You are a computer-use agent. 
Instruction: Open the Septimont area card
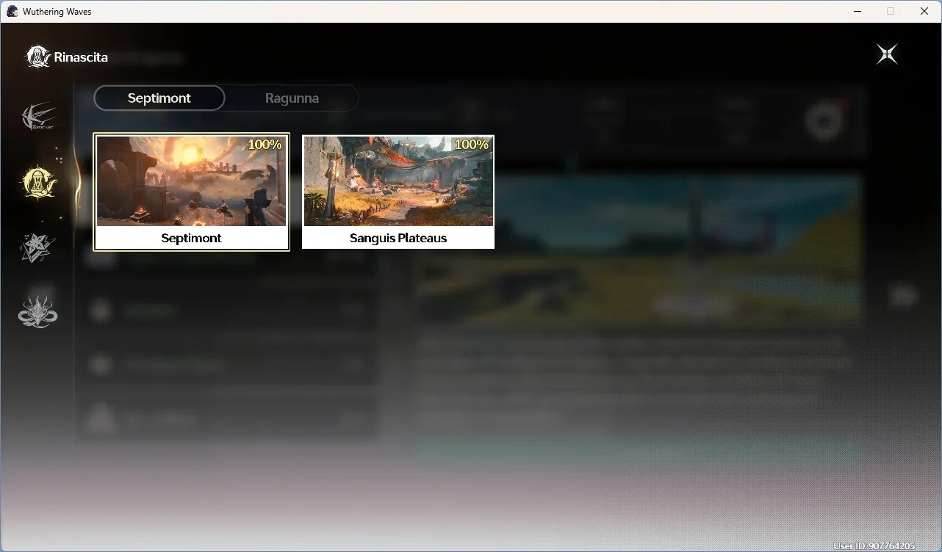tap(192, 192)
